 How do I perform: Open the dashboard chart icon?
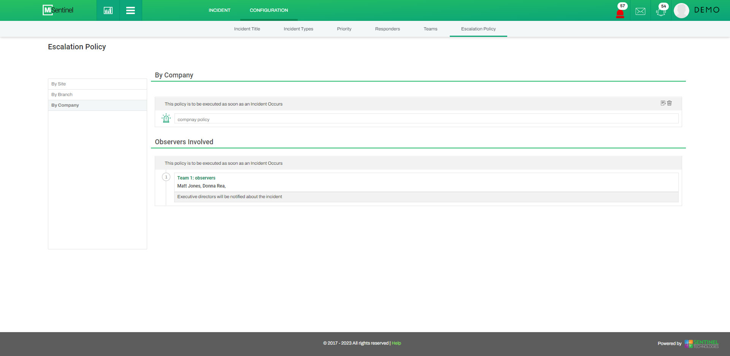(108, 10)
